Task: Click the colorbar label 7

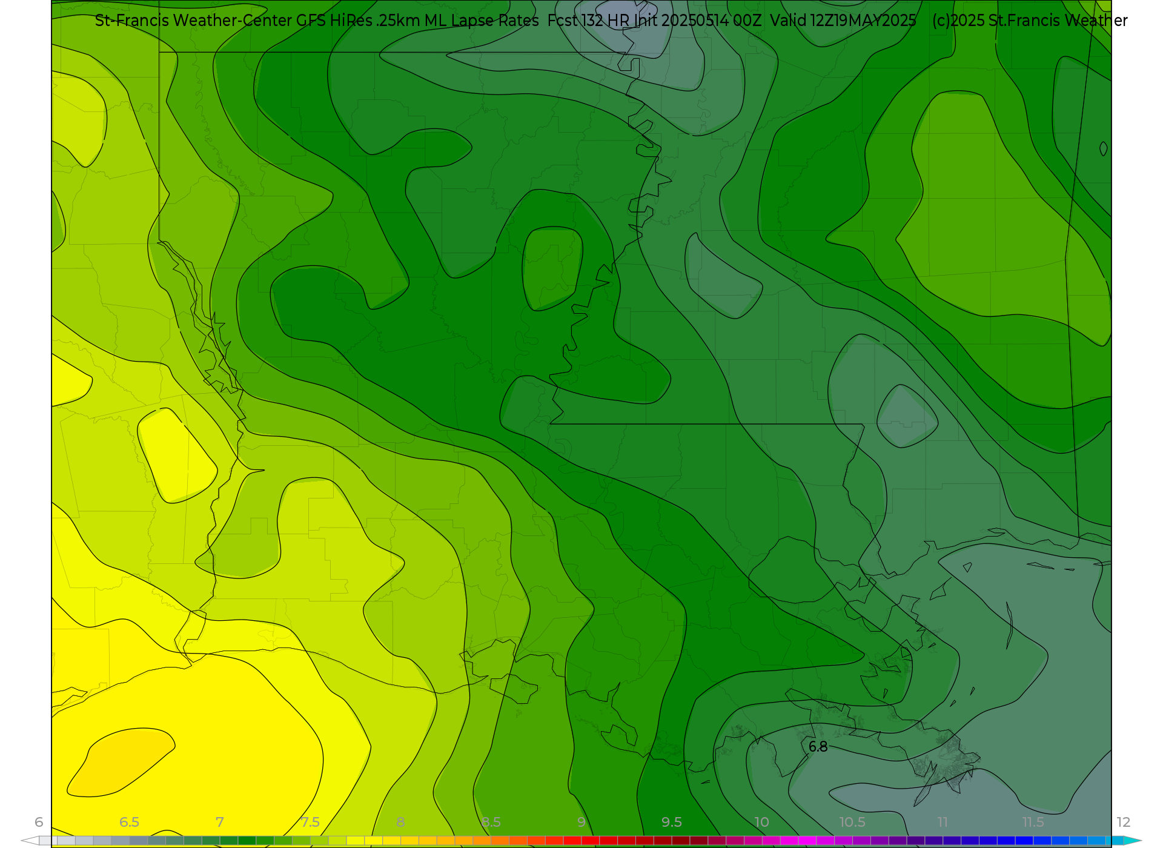Action: (x=220, y=822)
